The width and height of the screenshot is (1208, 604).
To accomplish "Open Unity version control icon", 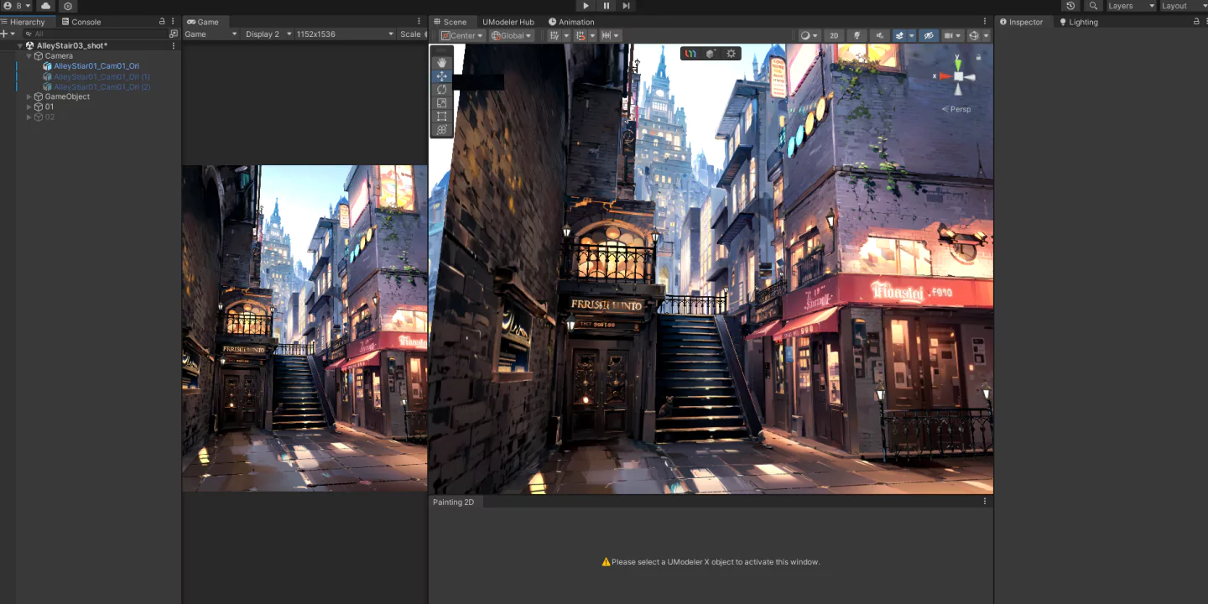I will [x=68, y=6].
